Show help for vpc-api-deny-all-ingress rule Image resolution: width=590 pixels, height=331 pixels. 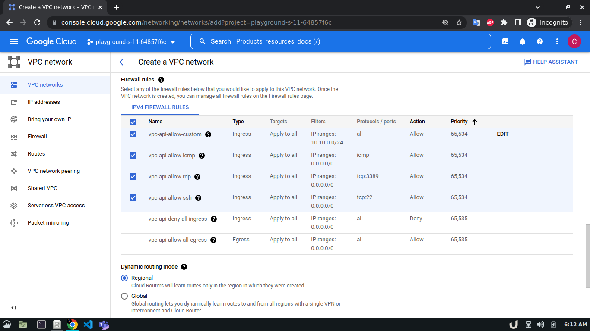pos(214,219)
